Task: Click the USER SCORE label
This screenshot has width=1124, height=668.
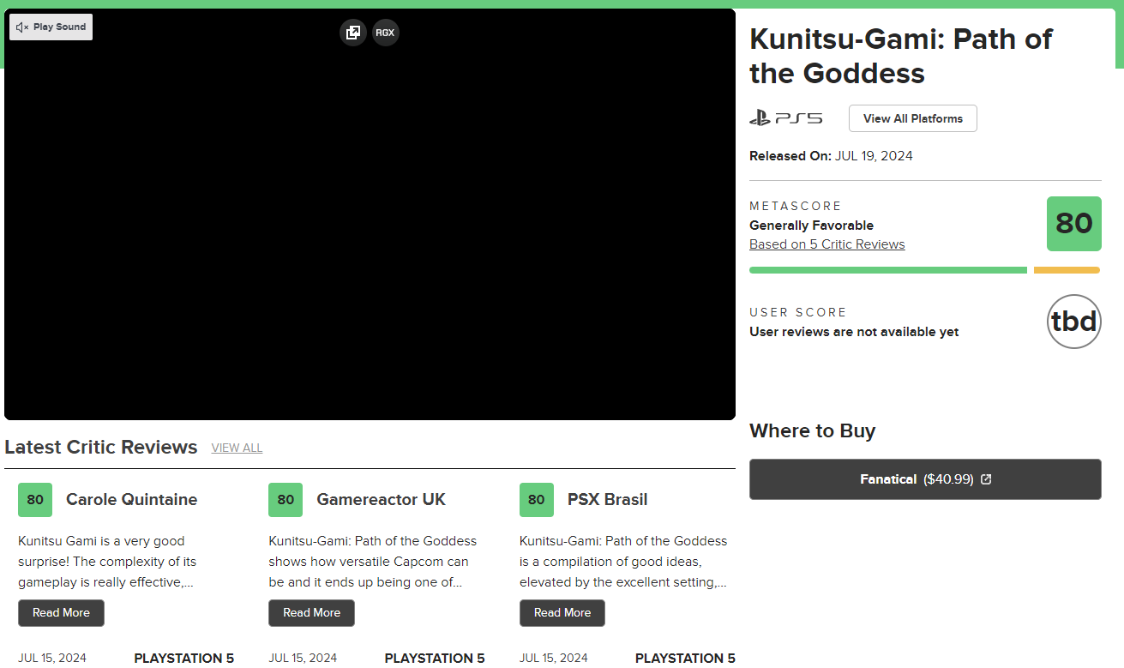Action: coord(798,313)
